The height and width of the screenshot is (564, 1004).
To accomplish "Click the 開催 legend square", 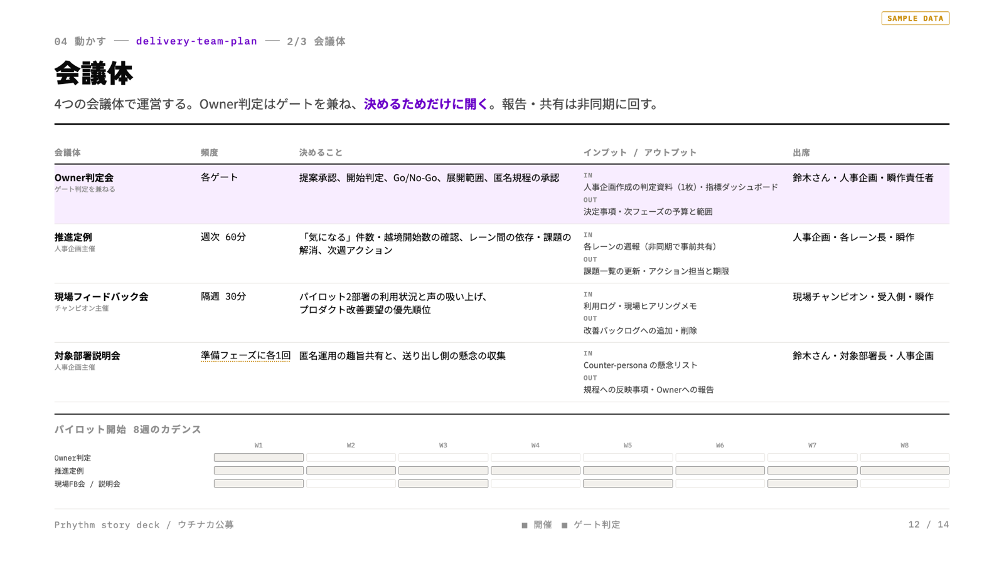I will coord(525,525).
